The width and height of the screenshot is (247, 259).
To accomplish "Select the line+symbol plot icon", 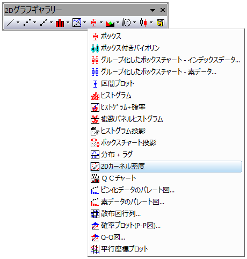I will (x=43, y=23).
